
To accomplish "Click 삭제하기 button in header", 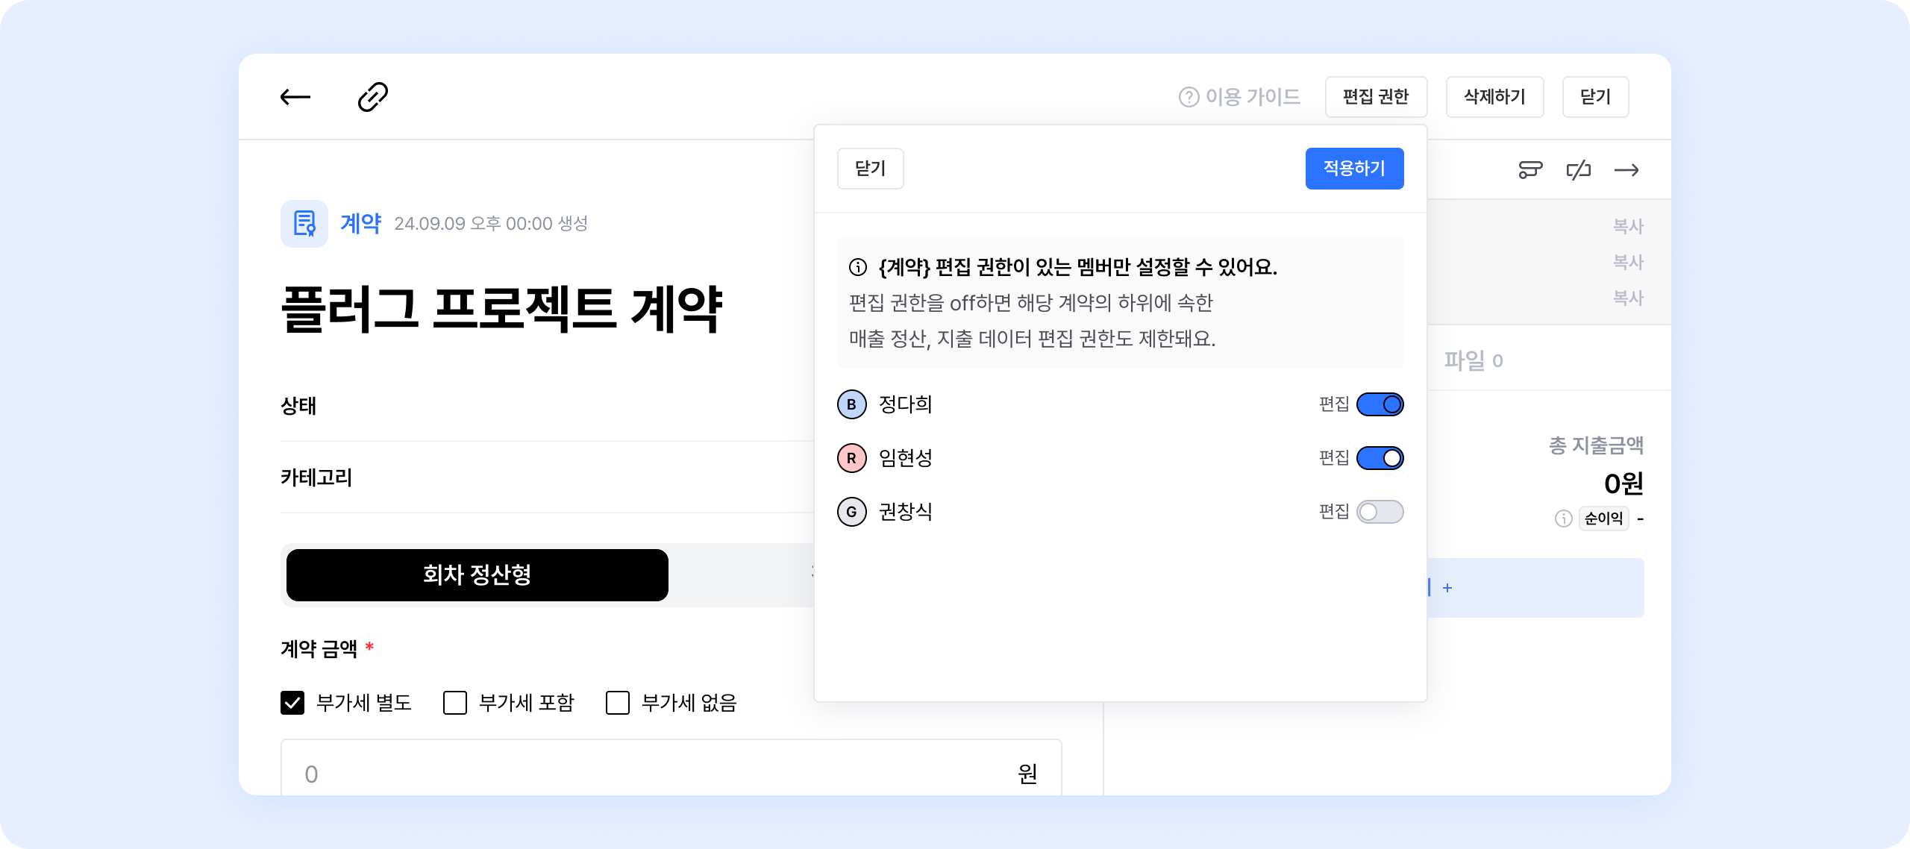I will pyautogui.click(x=1494, y=97).
